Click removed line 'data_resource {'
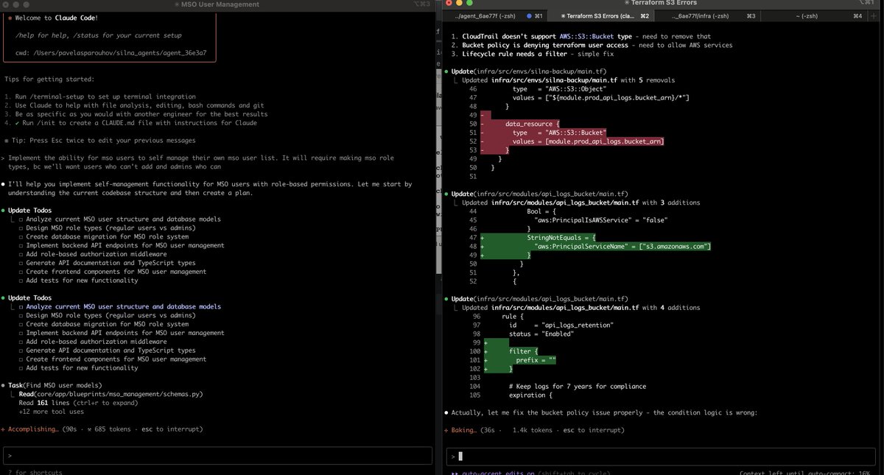 (x=533, y=124)
